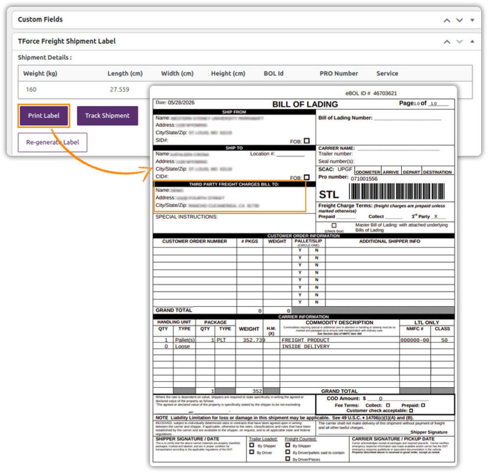
Task: Click Pro number 071001556
Action: pyautogui.click(x=364, y=179)
